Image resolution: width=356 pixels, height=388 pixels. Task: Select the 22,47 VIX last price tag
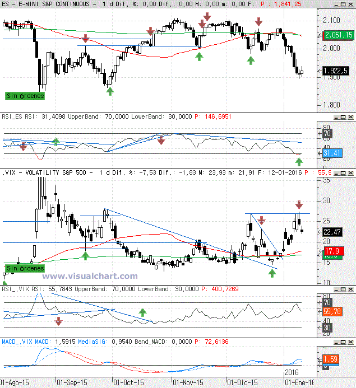(332, 232)
